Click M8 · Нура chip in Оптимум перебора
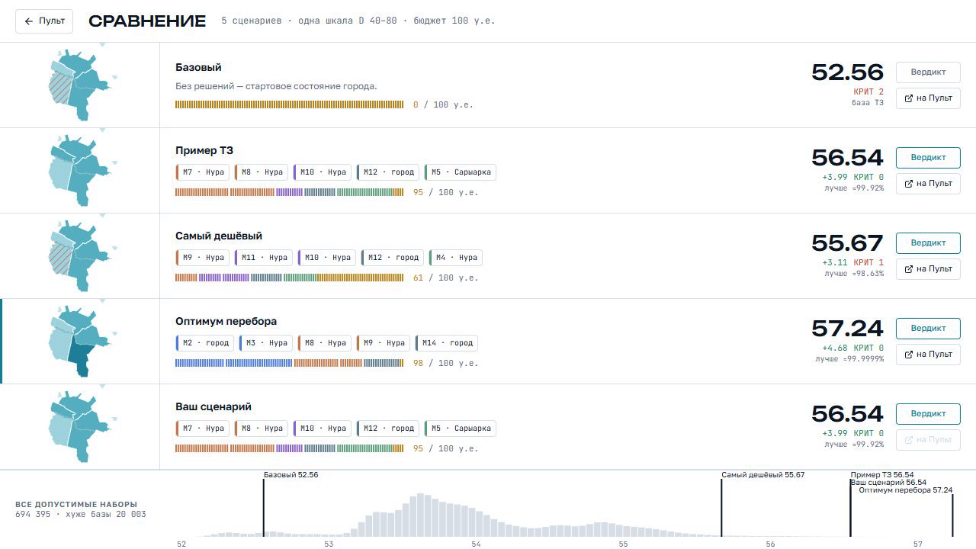976x549 pixels. (325, 343)
